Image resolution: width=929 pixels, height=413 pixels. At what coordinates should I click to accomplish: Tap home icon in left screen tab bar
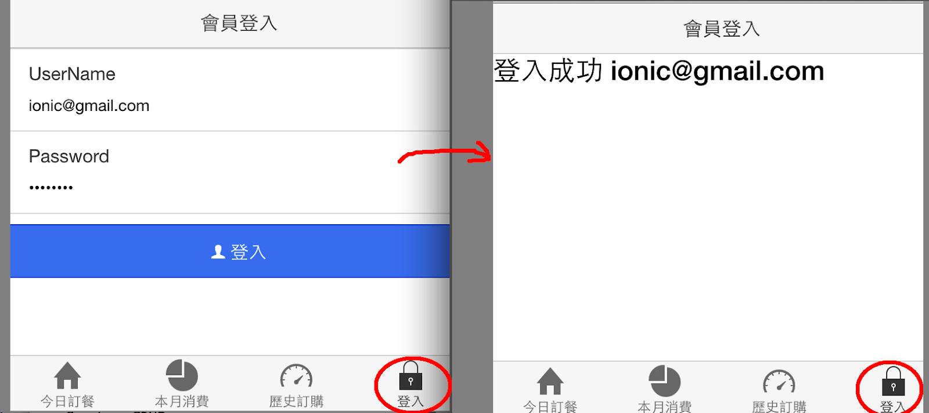[67, 375]
